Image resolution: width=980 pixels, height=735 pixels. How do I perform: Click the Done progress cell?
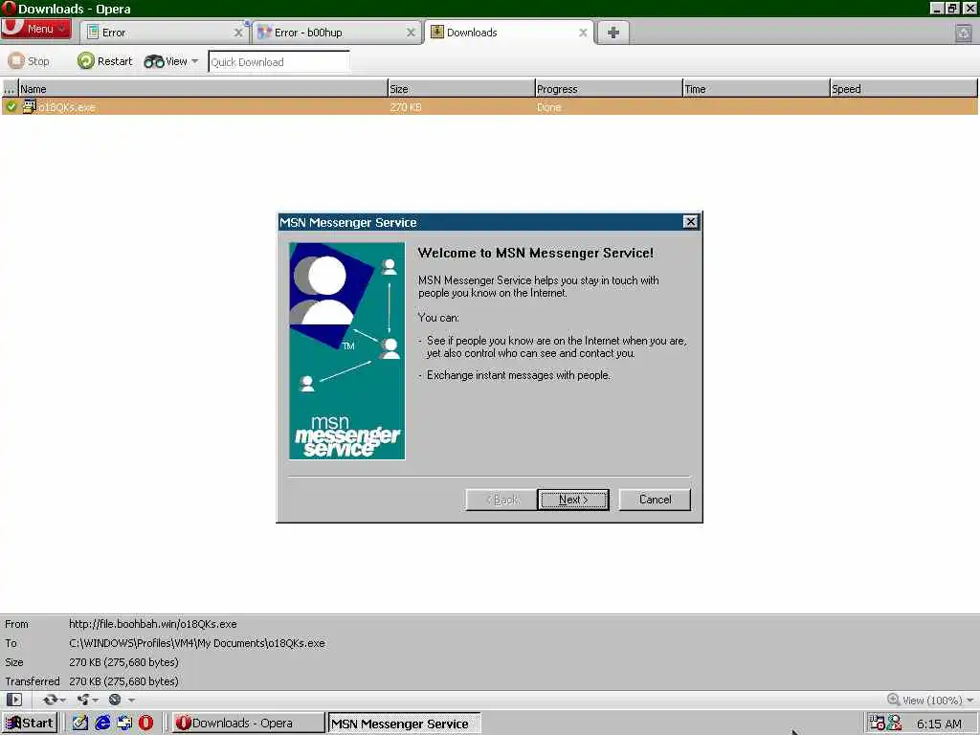point(548,107)
